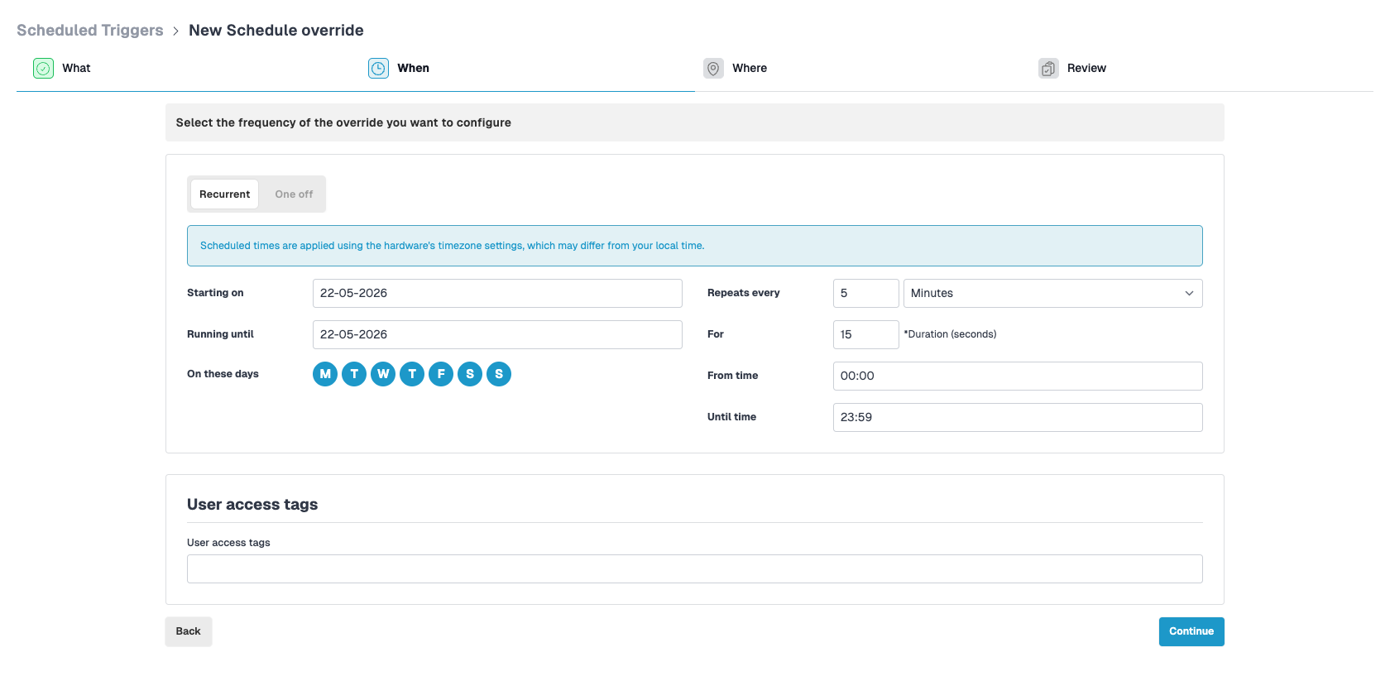Click the blue timezone notice 'Scheduled times are applied…'

pyautogui.click(x=695, y=246)
